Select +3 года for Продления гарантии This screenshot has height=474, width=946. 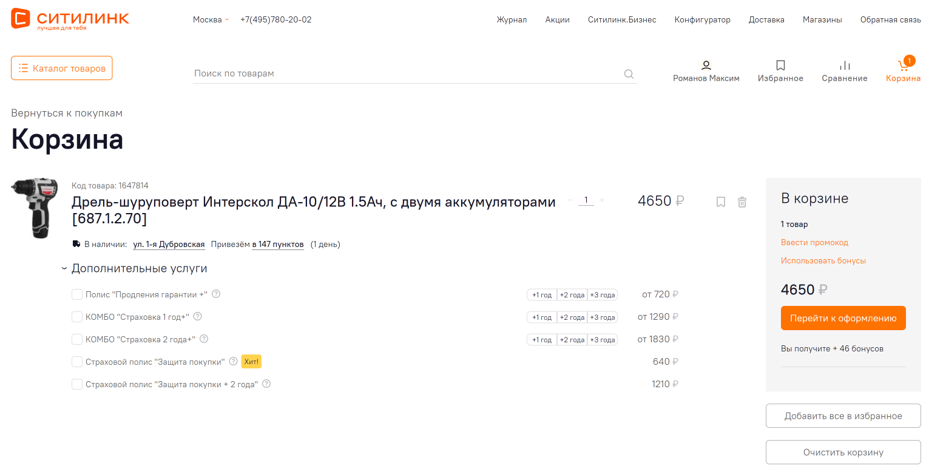(603, 295)
